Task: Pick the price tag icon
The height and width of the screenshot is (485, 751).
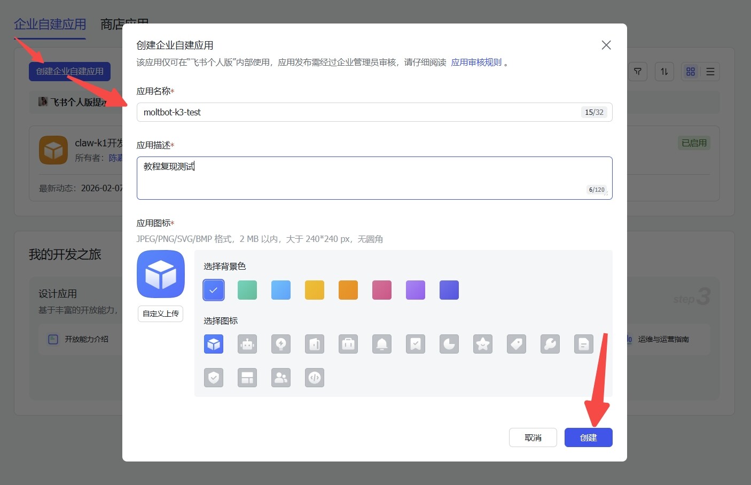Action: pos(517,344)
